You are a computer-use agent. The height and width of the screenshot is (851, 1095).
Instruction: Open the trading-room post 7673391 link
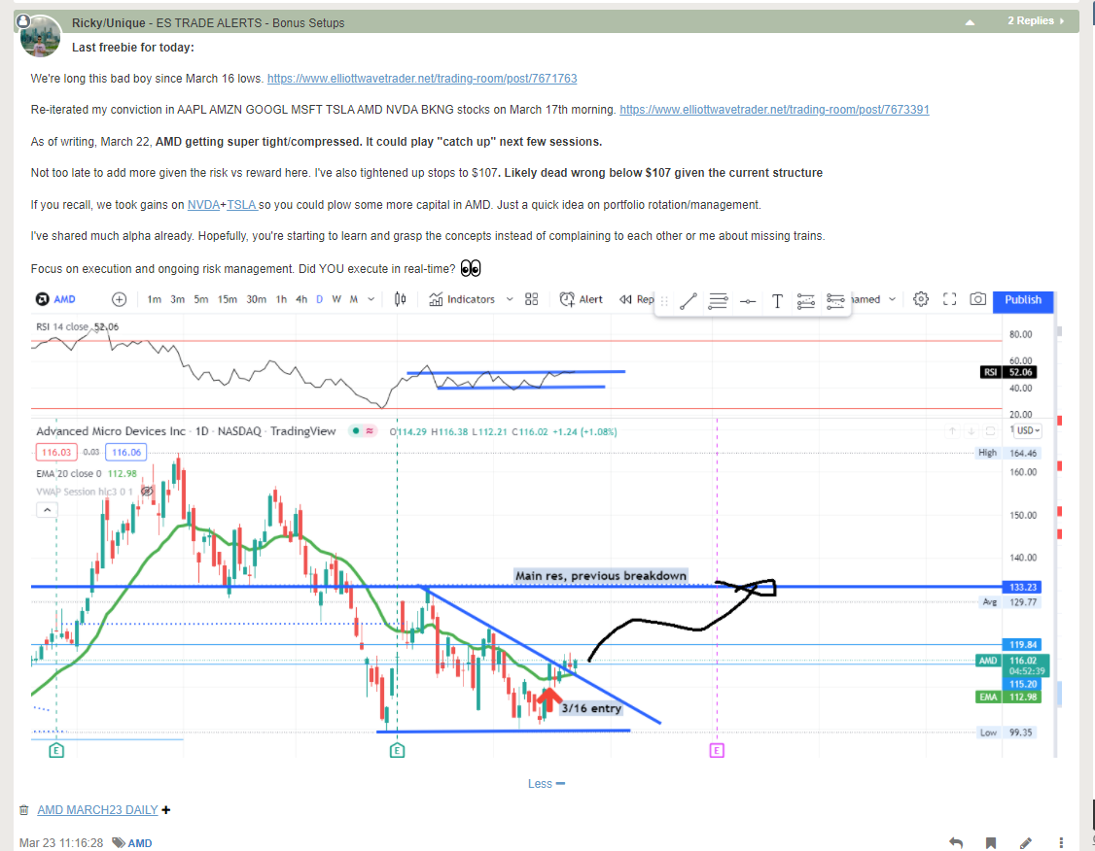pos(774,110)
